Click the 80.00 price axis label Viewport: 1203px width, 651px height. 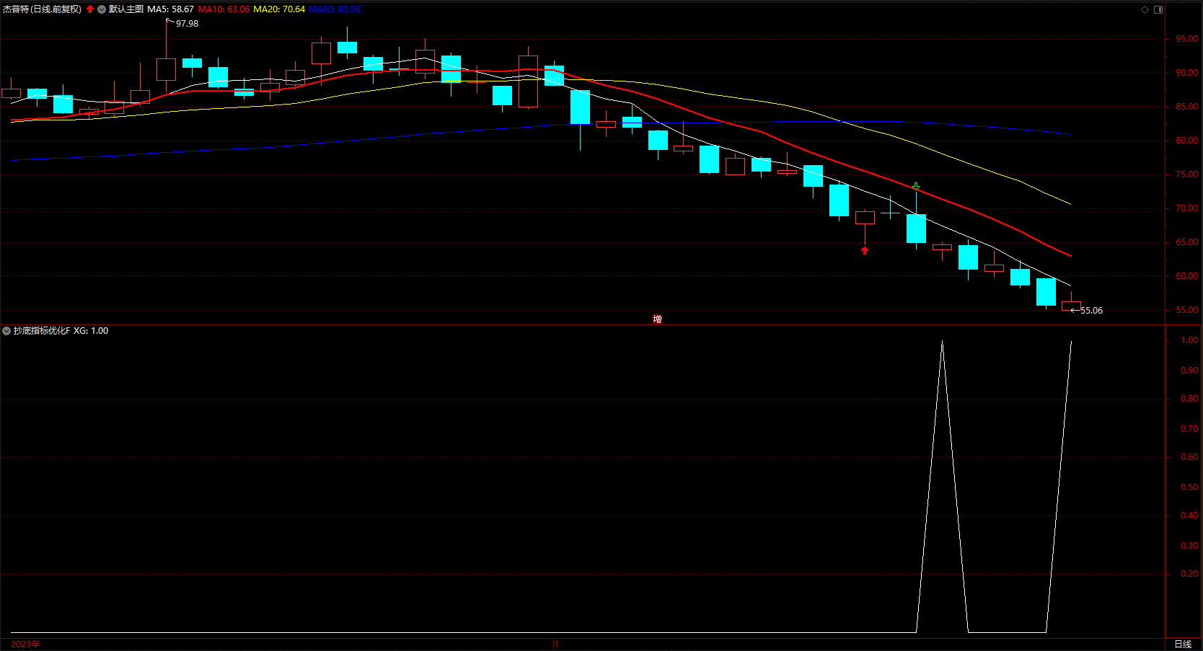[x=1186, y=141]
